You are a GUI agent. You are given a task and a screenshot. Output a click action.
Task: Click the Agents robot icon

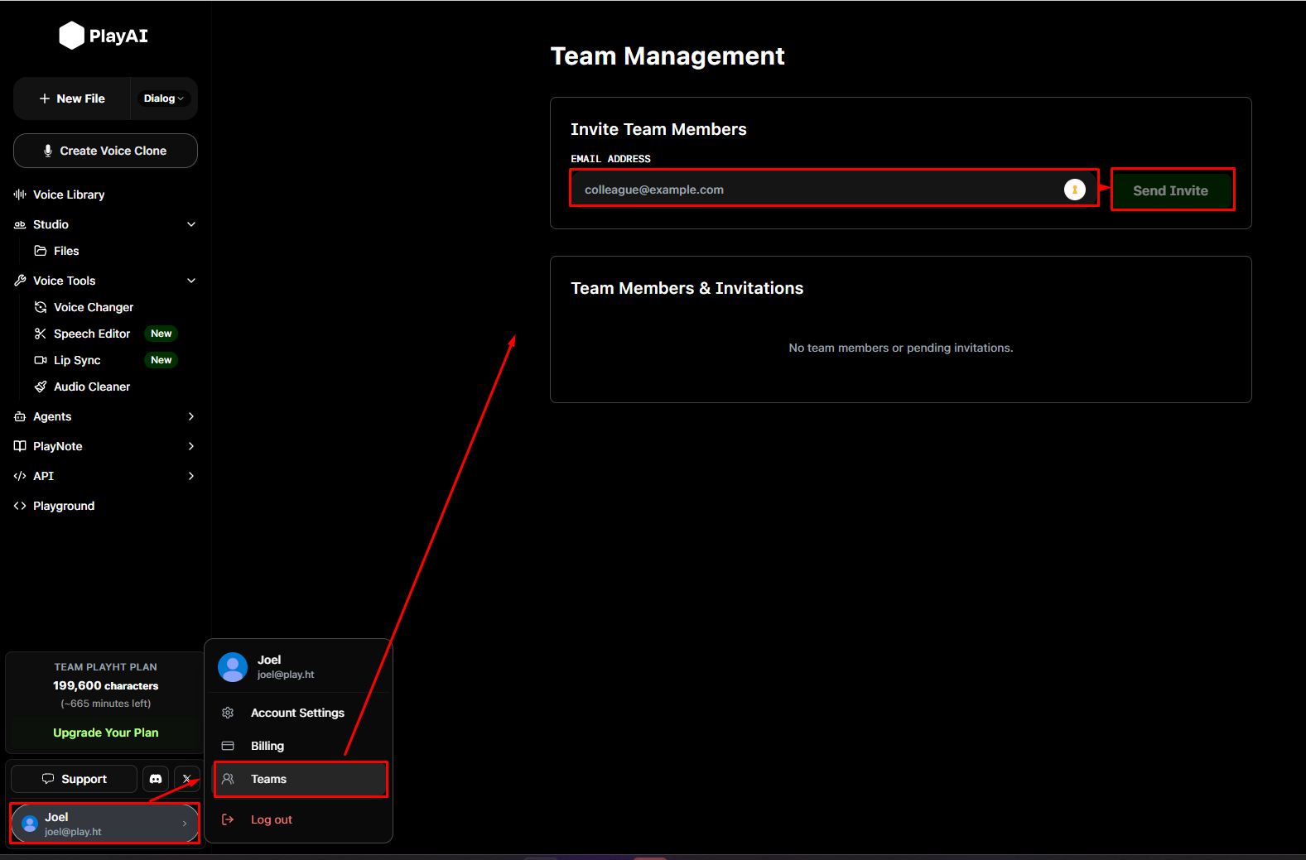point(20,416)
